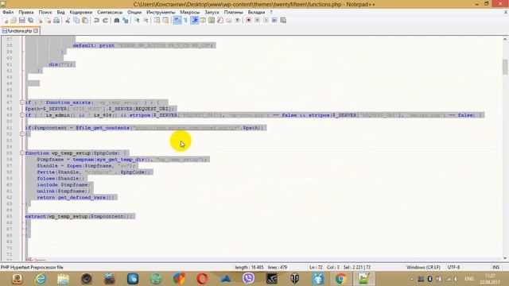The height and width of the screenshot is (286, 509).
Task: Open the Вид menu
Action: click(60, 13)
